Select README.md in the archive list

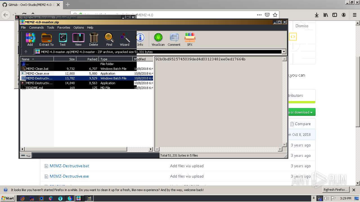tap(87, 88)
